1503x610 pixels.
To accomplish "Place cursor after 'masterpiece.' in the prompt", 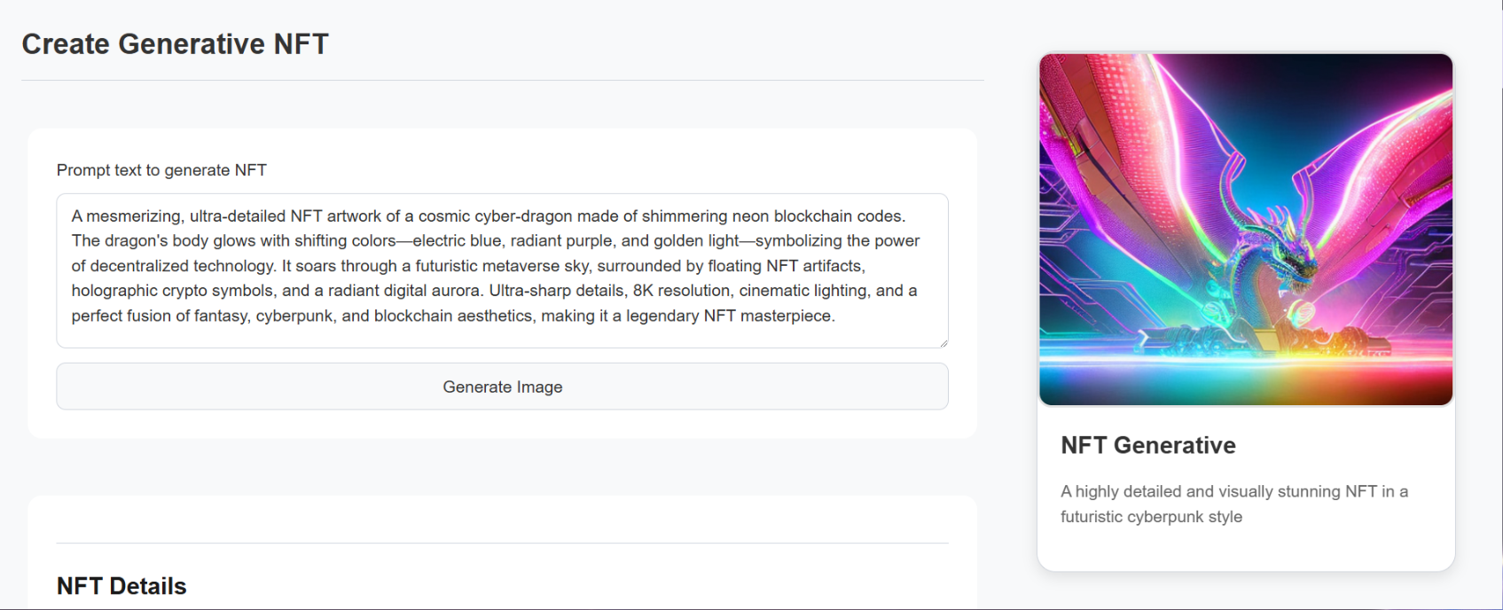I will pyautogui.click(x=837, y=316).
